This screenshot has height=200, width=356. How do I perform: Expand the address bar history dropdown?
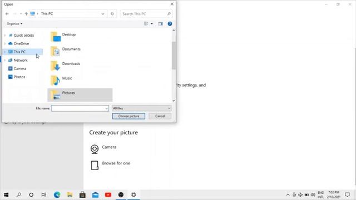click(102, 14)
